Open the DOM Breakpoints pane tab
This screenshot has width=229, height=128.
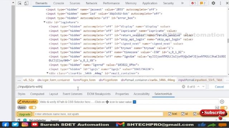coord(99,94)
